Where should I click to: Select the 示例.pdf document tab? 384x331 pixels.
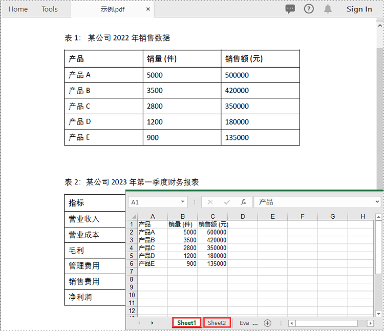click(x=113, y=9)
